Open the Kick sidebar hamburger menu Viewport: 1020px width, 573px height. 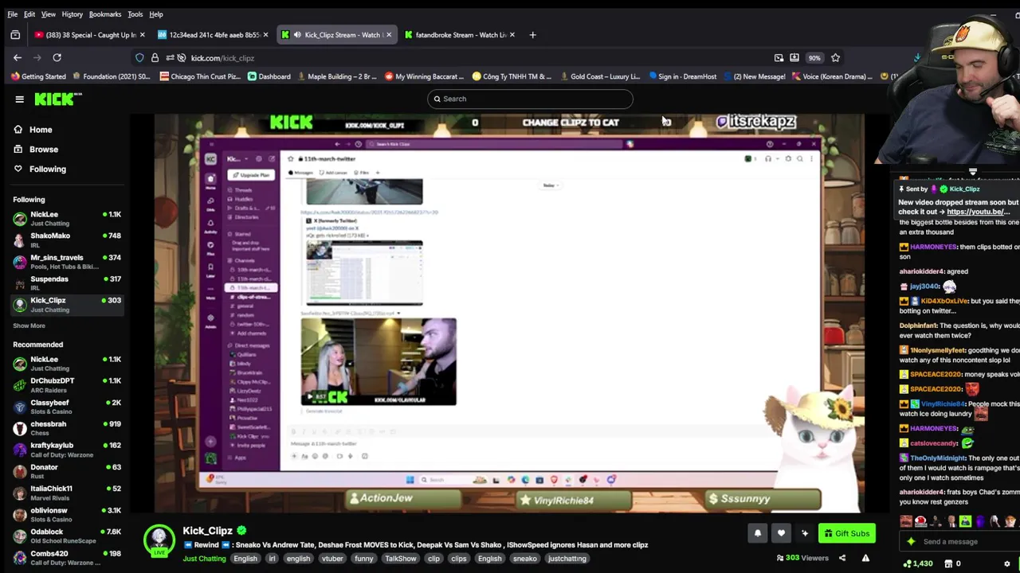pyautogui.click(x=19, y=99)
